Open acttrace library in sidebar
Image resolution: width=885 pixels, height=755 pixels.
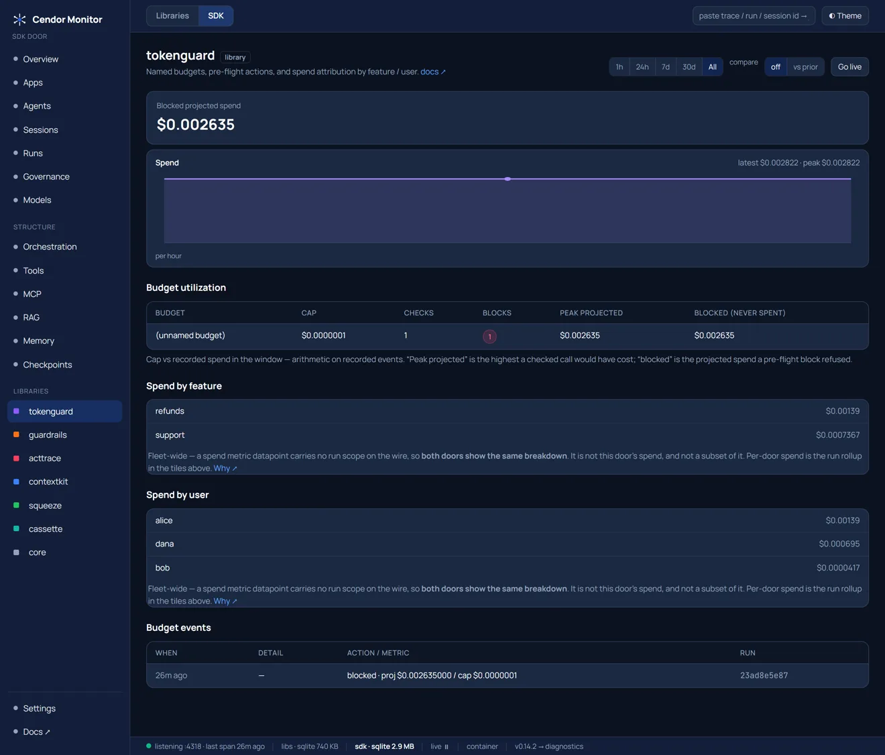point(64,458)
